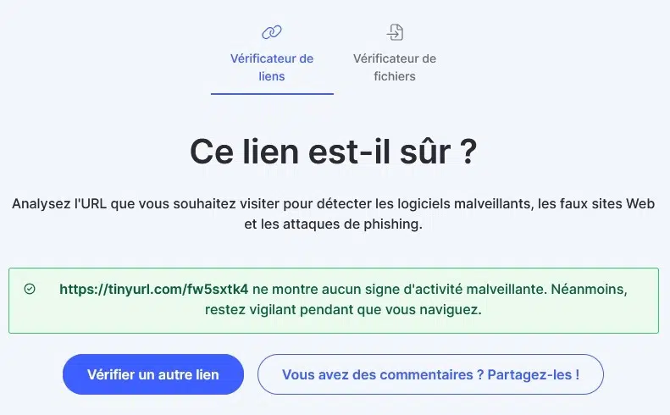Click the word fichiers in the second tab label
The height and width of the screenshot is (415, 670).
pyautogui.click(x=395, y=76)
